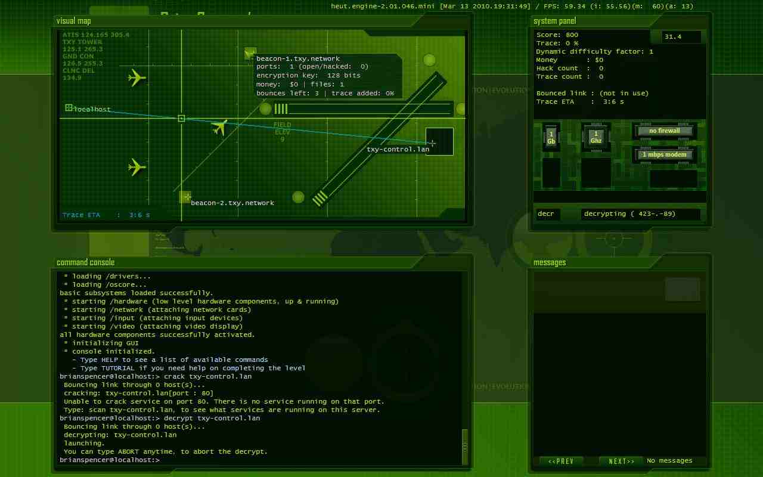Click the empty hardware slot below modem
The height and width of the screenshot is (477, 763).
pos(673,178)
